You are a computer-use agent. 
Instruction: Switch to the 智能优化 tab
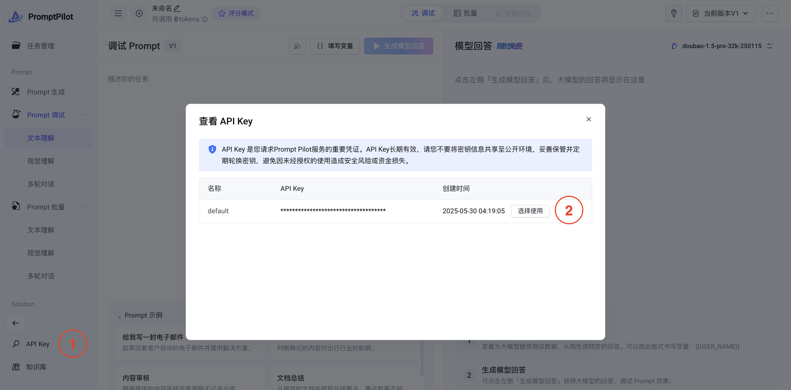tap(513, 13)
